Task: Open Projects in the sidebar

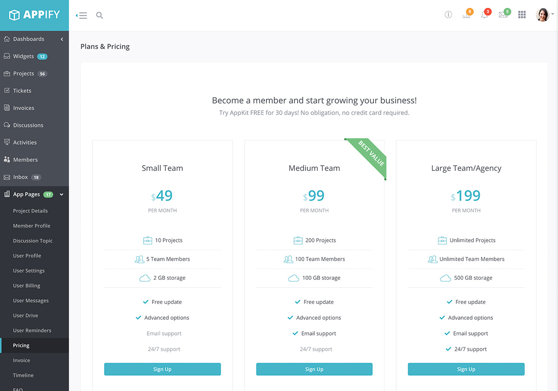Action: point(23,74)
